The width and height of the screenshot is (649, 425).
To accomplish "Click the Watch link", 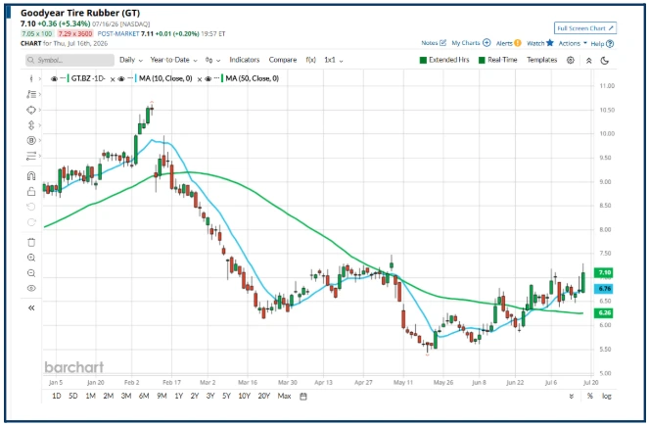I will pyautogui.click(x=535, y=43).
